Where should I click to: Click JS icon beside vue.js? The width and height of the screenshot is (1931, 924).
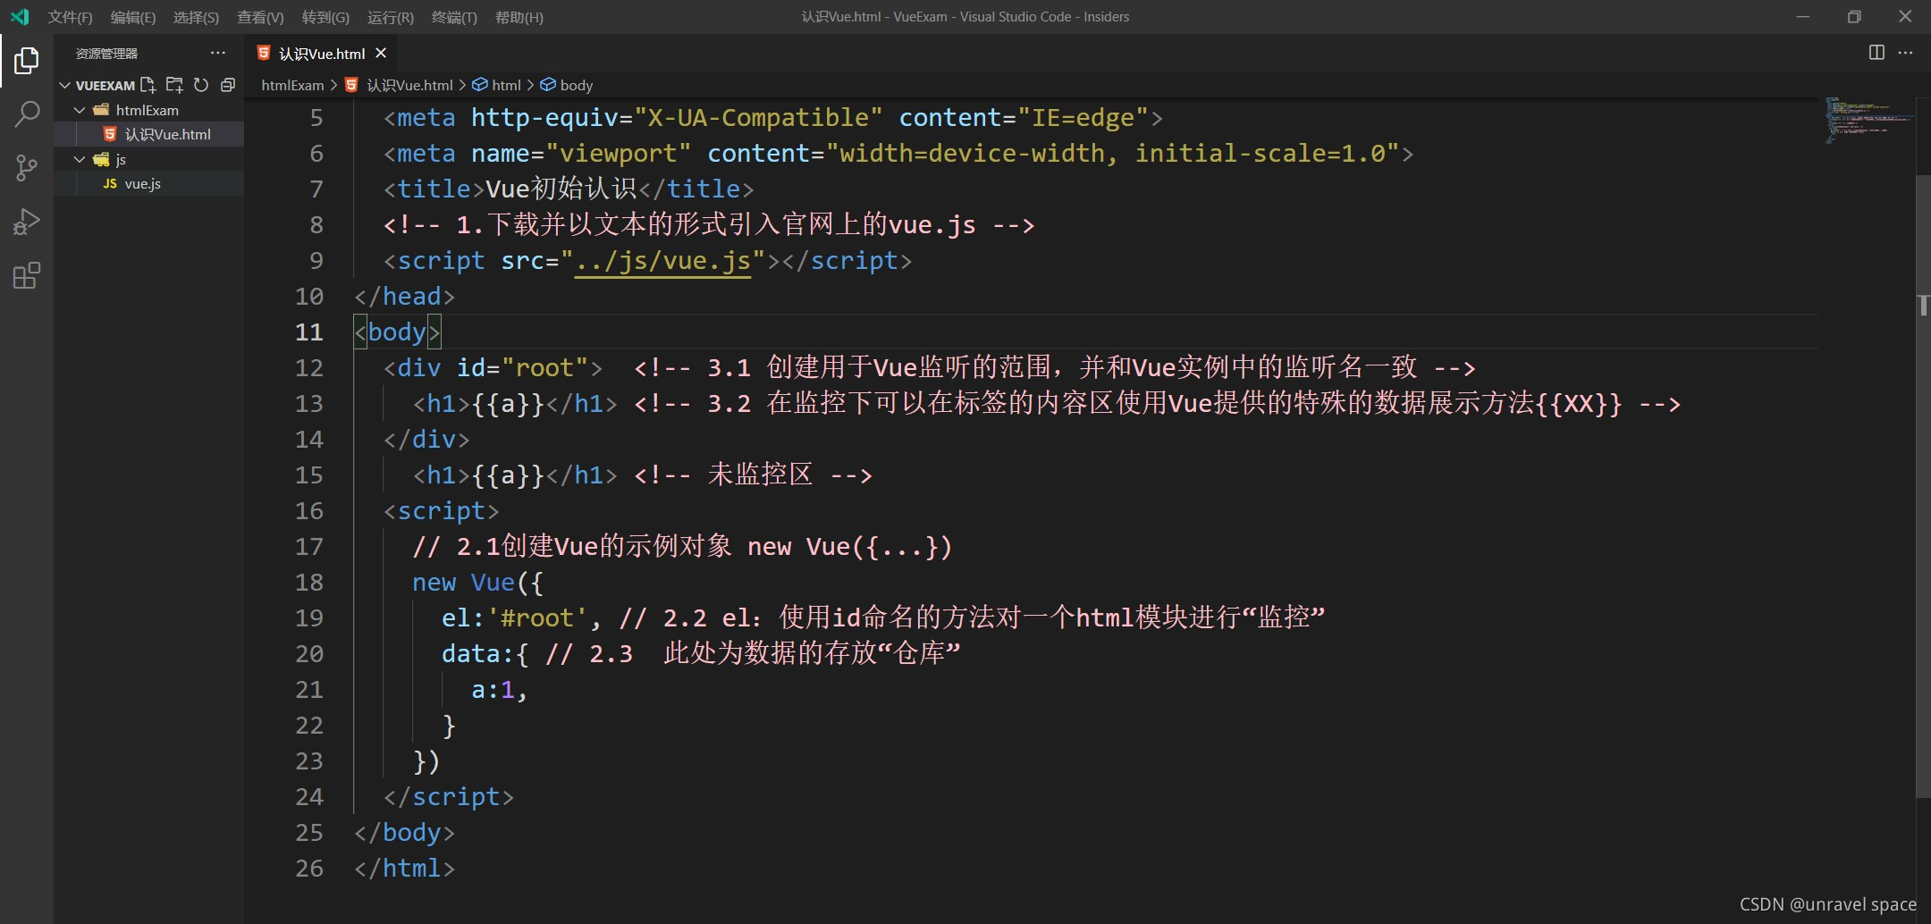pyautogui.click(x=110, y=183)
